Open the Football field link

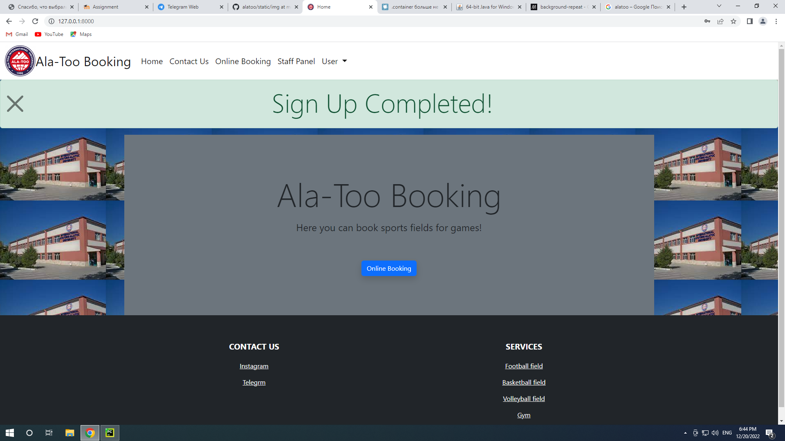[524, 366]
